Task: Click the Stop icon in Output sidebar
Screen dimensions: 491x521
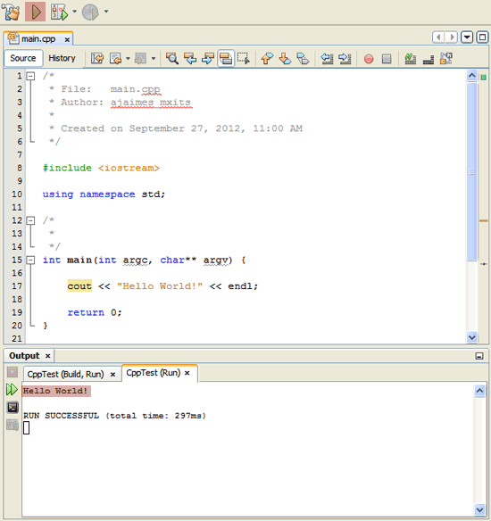Action: coord(12,372)
